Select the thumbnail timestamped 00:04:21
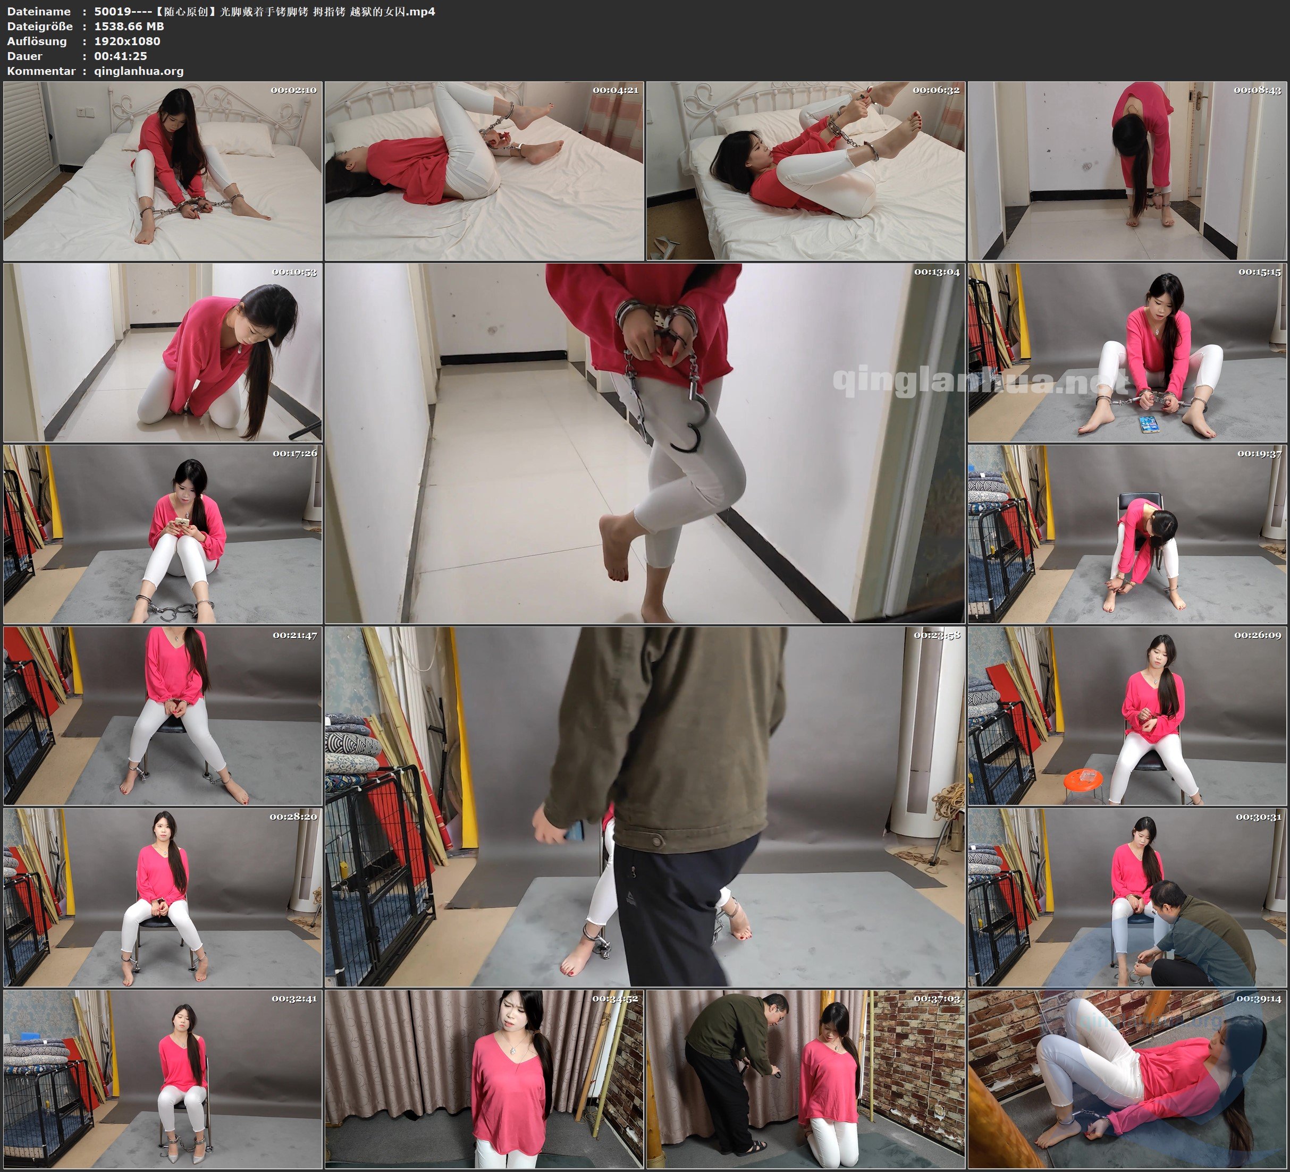 (x=484, y=171)
